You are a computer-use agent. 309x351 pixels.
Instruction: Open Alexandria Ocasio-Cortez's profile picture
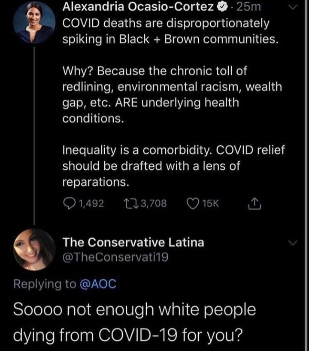click(x=33, y=22)
